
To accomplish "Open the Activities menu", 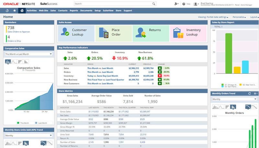I will 32,11.
